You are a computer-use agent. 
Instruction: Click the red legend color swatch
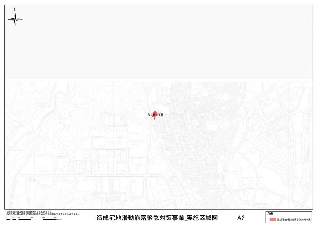coord(272,220)
